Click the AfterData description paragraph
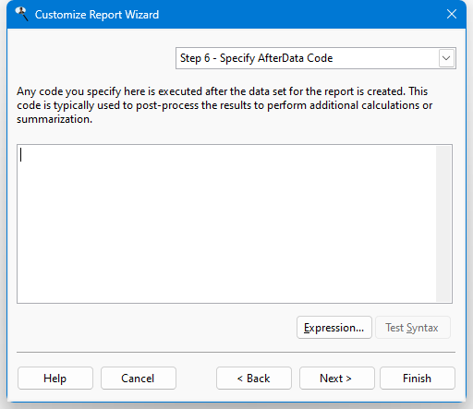 (224, 105)
